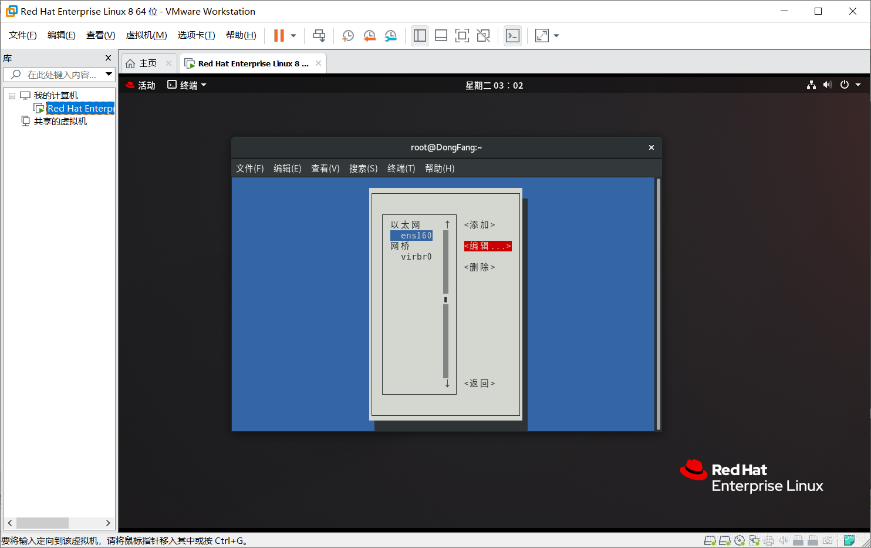The height and width of the screenshot is (548, 871).
Task: Send Ctrl+Alt+Del to the virtual machine
Action: coord(319,36)
